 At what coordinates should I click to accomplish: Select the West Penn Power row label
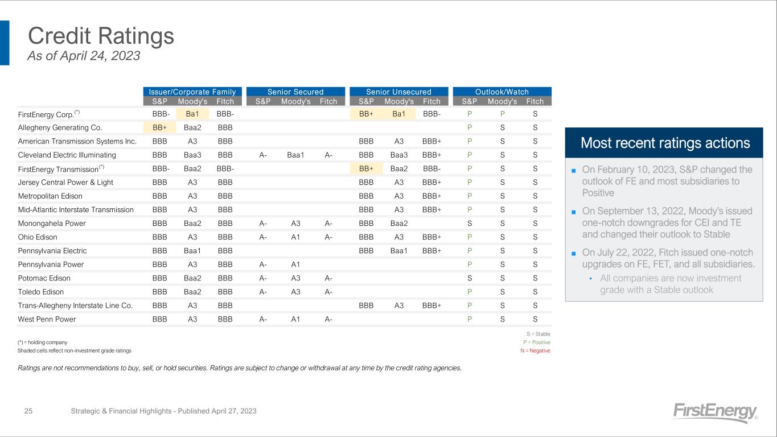[x=47, y=319]
